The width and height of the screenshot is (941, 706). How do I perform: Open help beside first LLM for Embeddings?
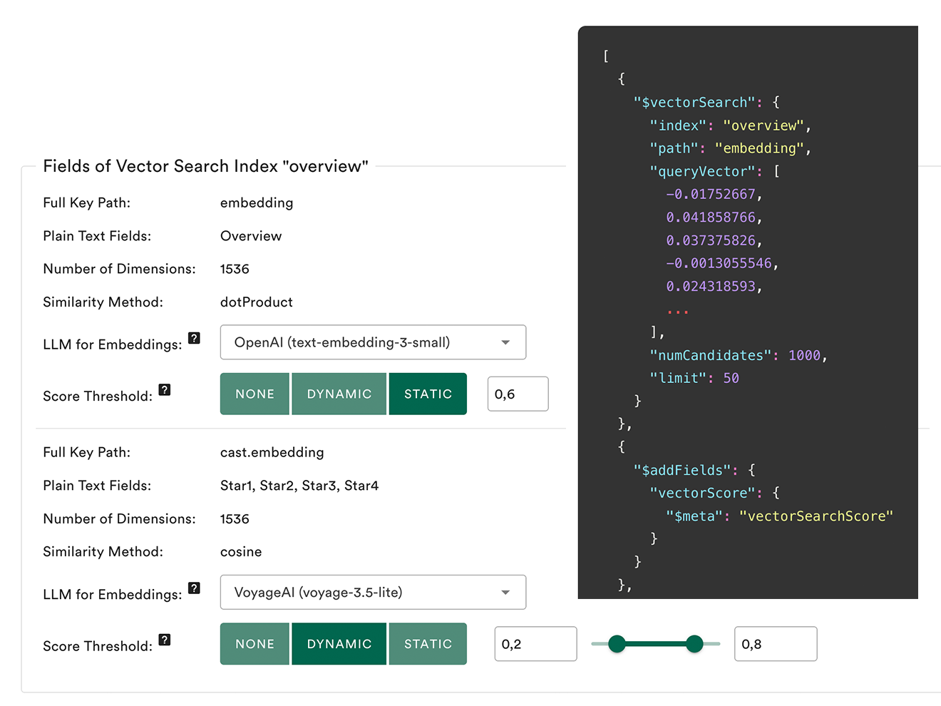[195, 339]
